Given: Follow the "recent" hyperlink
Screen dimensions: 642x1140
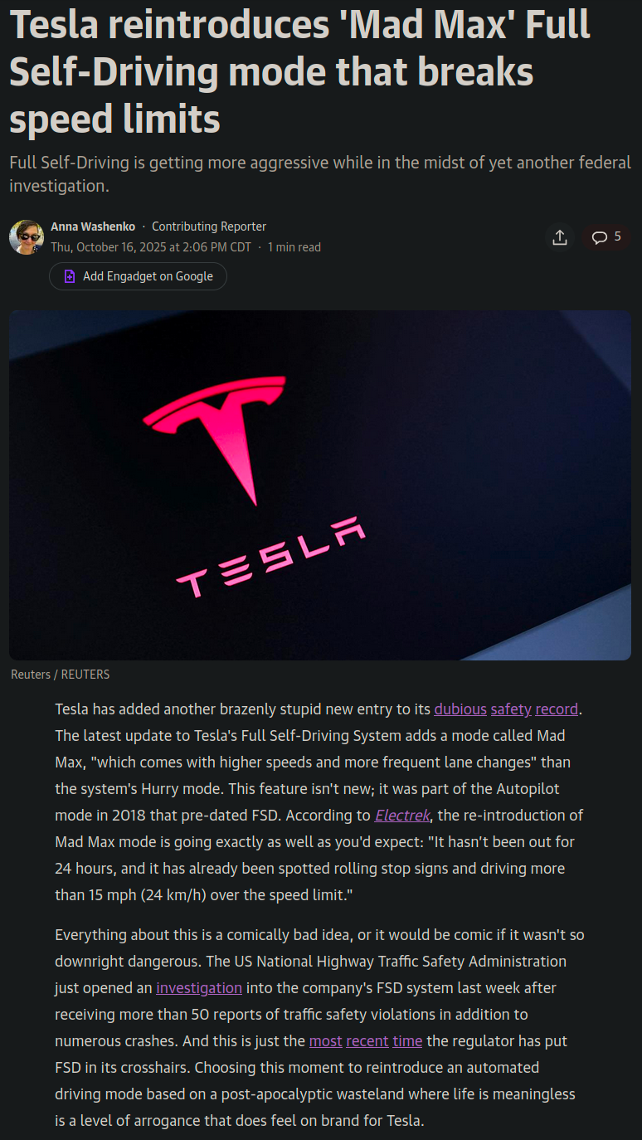Looking at the screenshot, I should click(367, 1041).
